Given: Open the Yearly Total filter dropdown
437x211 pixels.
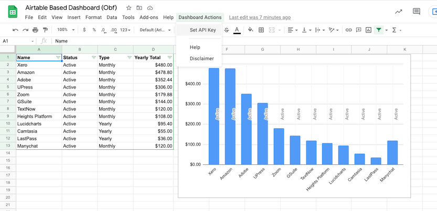Looking at the screenshot, I should [170, 58].
